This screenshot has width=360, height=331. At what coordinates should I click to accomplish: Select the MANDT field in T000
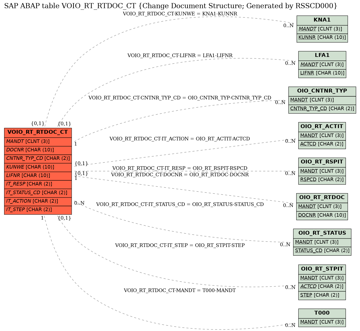pos(322,322)
